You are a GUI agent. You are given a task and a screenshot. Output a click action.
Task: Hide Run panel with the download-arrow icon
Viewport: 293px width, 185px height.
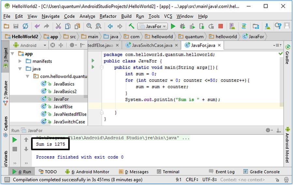click(279, 130)
